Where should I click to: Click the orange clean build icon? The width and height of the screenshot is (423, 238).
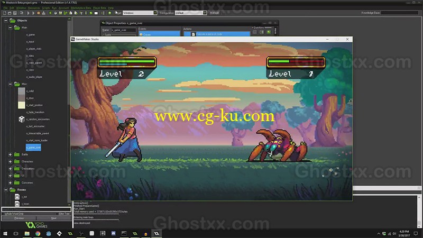coord(38,13)
